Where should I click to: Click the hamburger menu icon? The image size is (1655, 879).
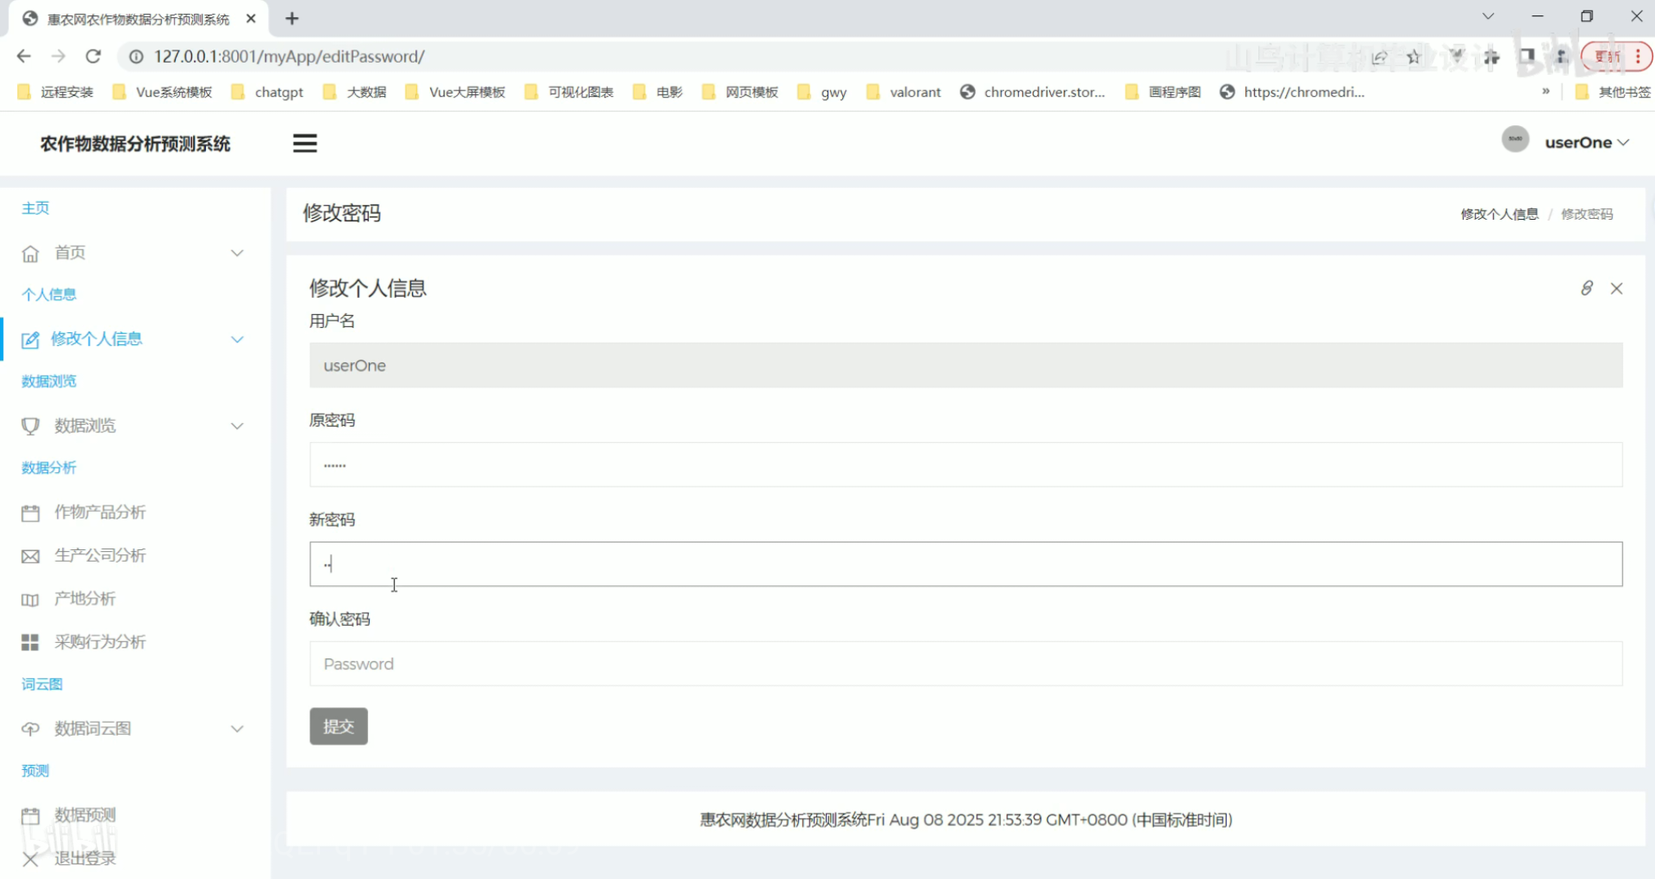[x=305, y=143]
